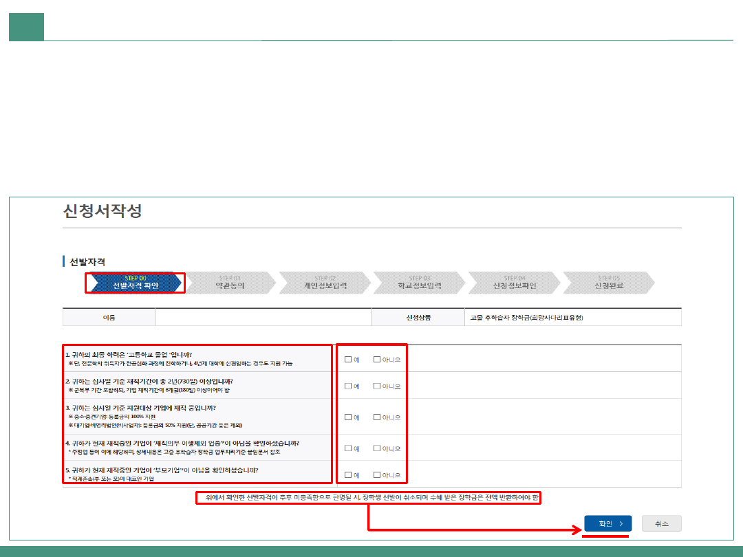Click the 고졸 후학습자 장학금 product text

tap(527, 318)
